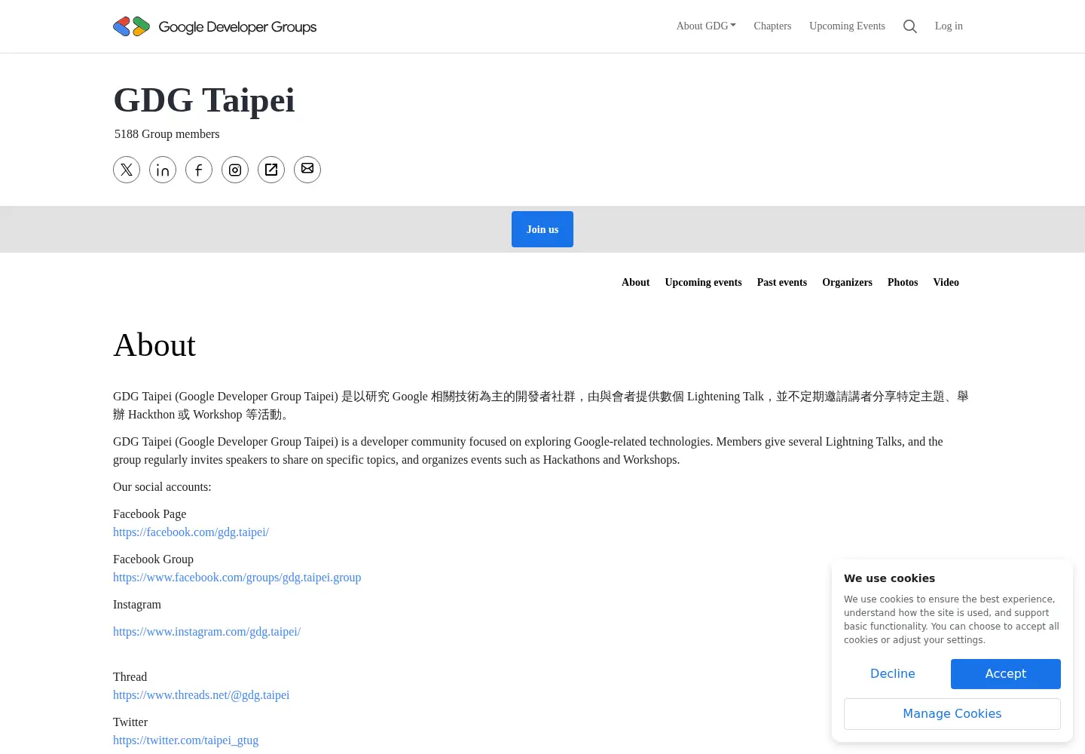This screenshot has height=754, width=1085.
Task: Click the 'We use cookies' heading
Action: (x=889, y=578)
